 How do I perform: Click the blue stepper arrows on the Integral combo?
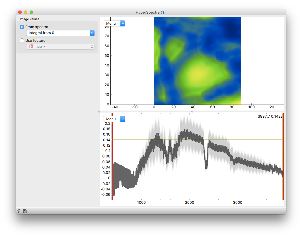click(x=92, y=33)
